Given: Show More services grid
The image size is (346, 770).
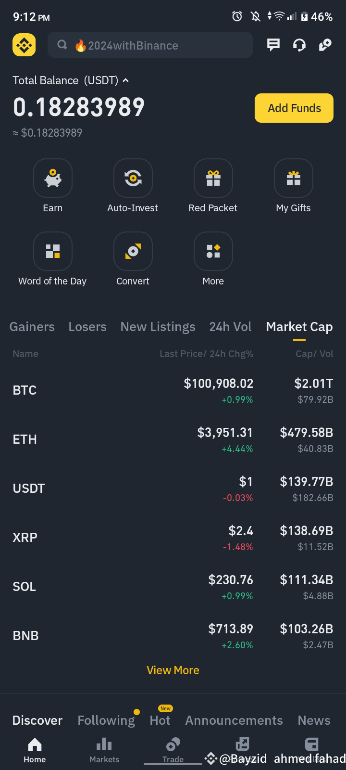Looking at the screenshot, I should pos(213,251).
